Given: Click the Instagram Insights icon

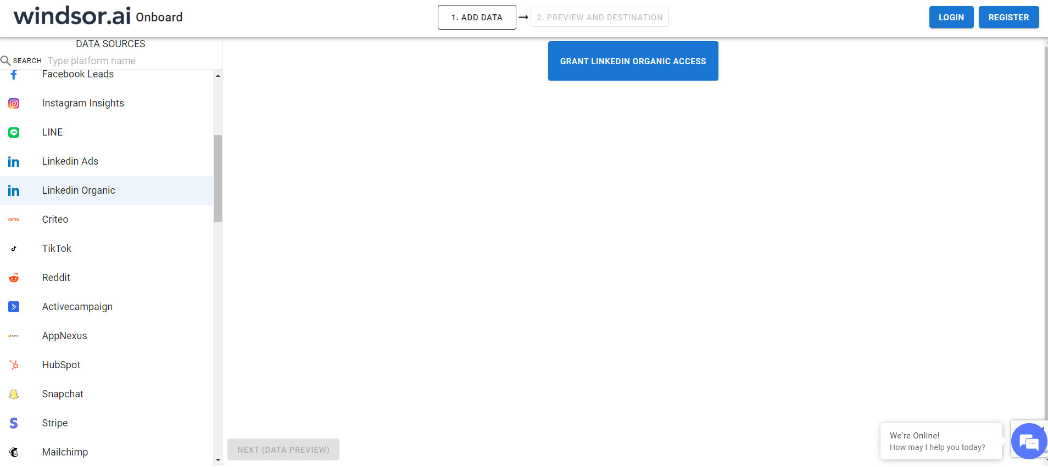Looking at the screenshot, I should click(x=14, y=103).
